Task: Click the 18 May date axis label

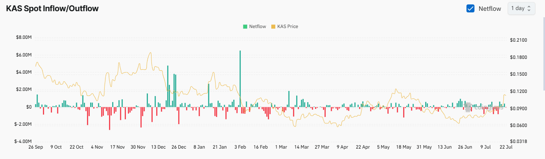Action: point(404,147)
